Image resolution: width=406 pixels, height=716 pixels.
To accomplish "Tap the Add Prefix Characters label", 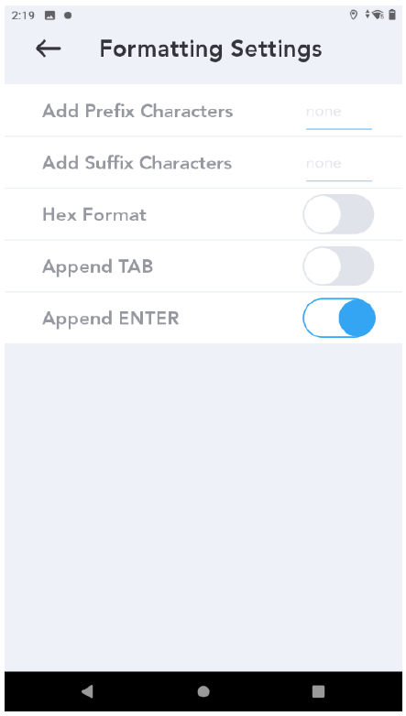I will tap(137, 111).
